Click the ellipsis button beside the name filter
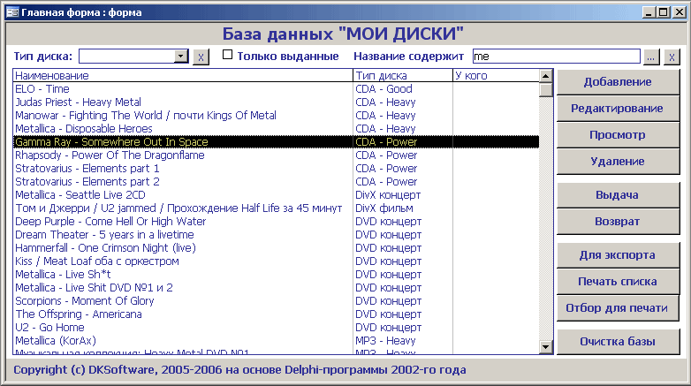The width and height of the screenshot is (691, 386). pos(651,57)
